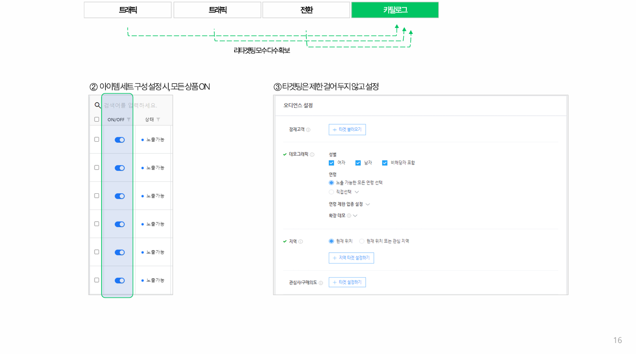The height and width of the screenshot is (354, 636).
Task: Click the 관심사/구매의도 section label
Action: tap(303, 283)
